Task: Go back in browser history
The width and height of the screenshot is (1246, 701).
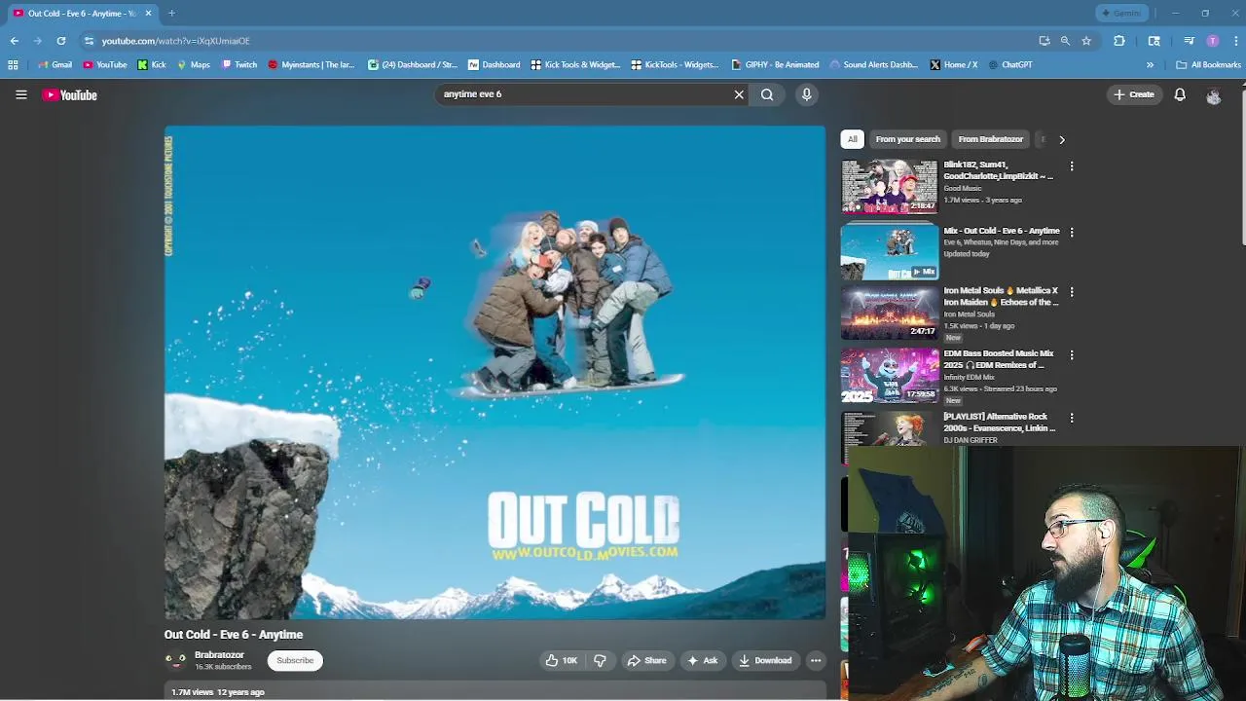Action: (x=15, y=41)
